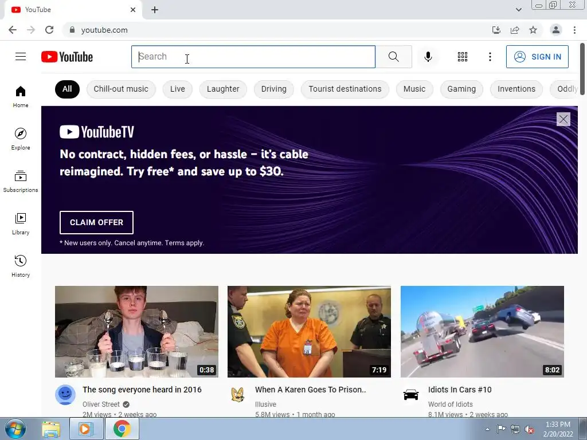Image resolution: width=587 pixels, height=440 pixels.
Task: Click the lock icon for site info
Action: pyautogui.click(x=72, y=30)
